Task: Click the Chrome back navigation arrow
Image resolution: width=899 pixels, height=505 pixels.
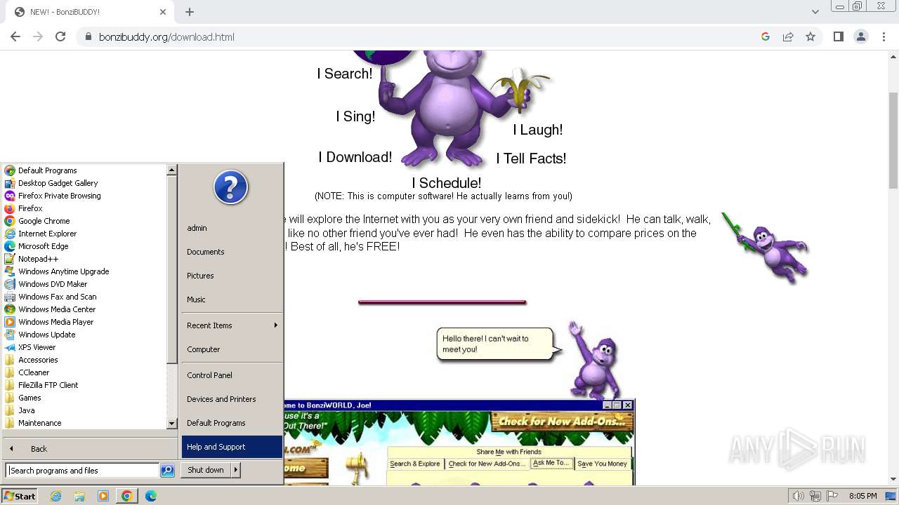Action: 15,36
